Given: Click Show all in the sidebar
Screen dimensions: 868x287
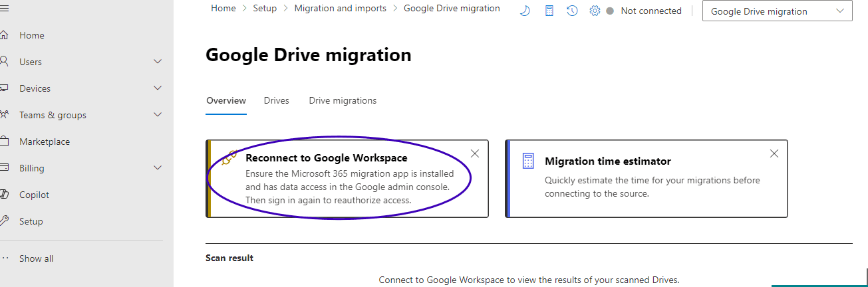Looking at the screenshot, I should click(36, 258).
